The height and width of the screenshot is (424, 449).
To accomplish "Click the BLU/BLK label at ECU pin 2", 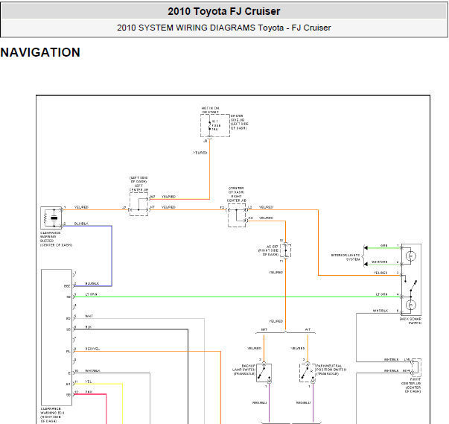I will pos(92,283).
